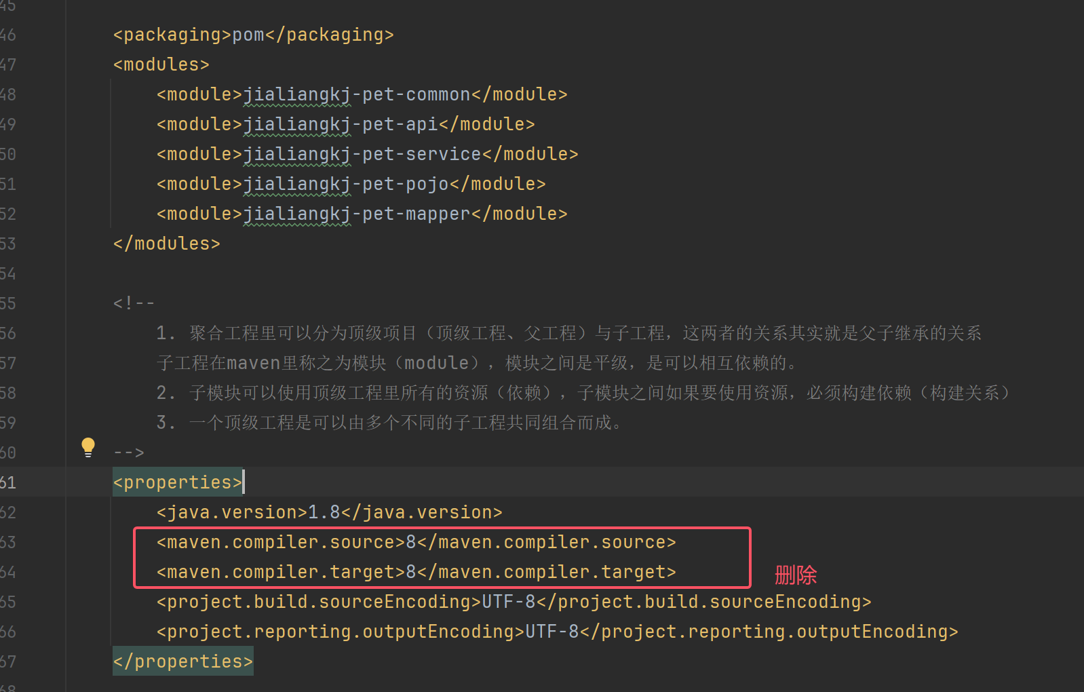Click comment line starting with 子工程在maven

click(477, 363)
